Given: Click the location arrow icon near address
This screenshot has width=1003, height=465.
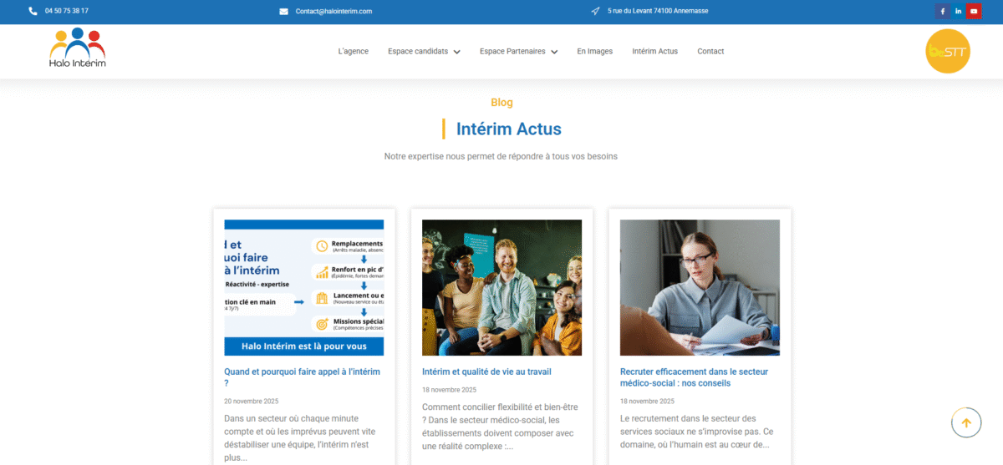Looking at the screenshot, I should coord(596,11).
